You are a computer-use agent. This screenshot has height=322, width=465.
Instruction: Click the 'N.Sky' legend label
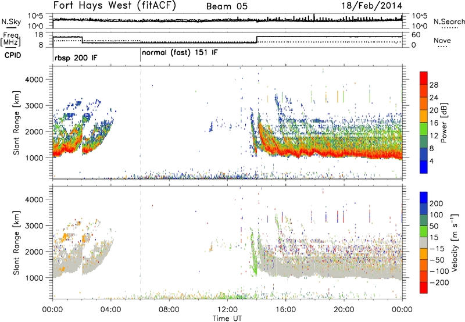(11, 22)
